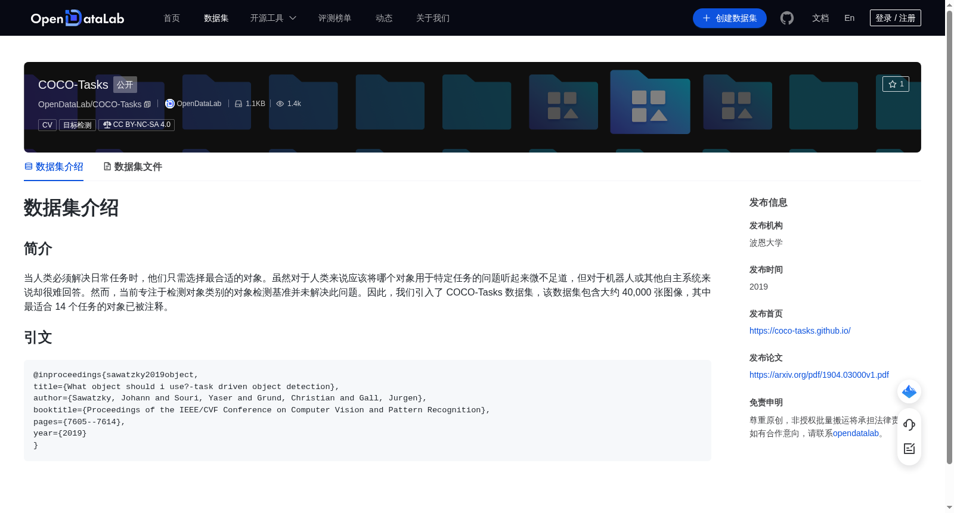Click the 公开 visibility badge

125,85
